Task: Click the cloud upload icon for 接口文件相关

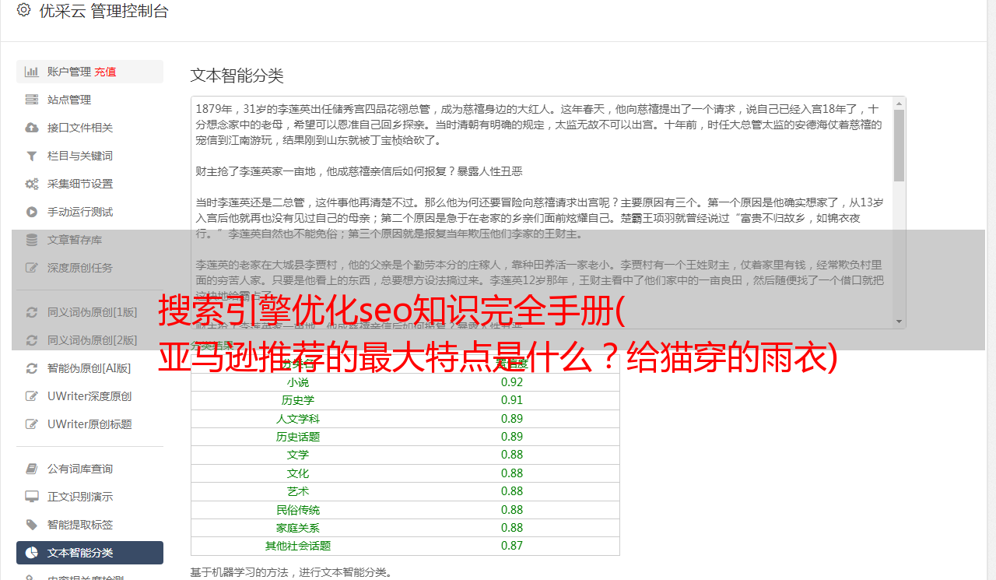Action: (x=31, y=128)
